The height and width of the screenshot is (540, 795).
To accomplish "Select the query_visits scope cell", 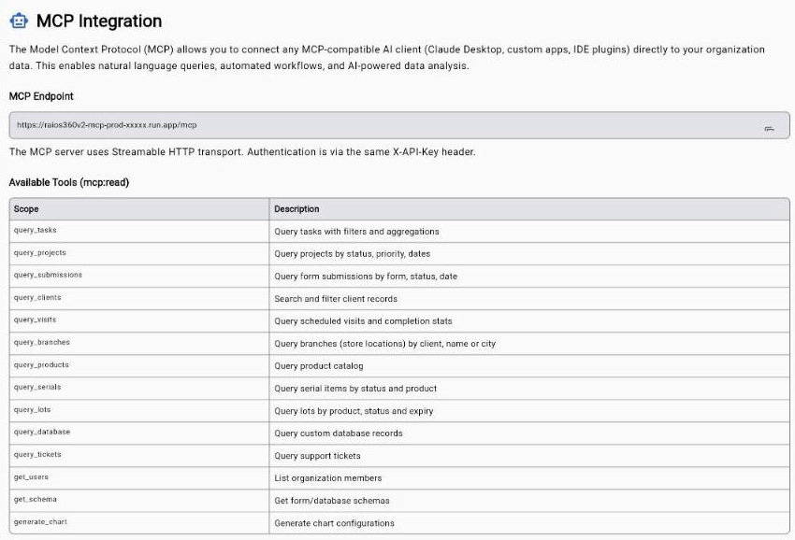I will (139, 320).
